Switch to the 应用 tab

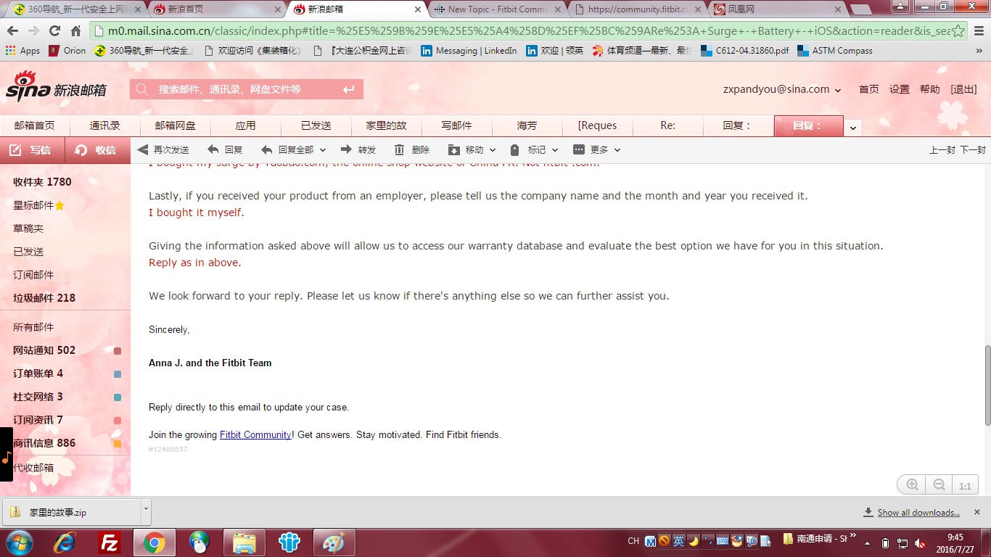246,125
